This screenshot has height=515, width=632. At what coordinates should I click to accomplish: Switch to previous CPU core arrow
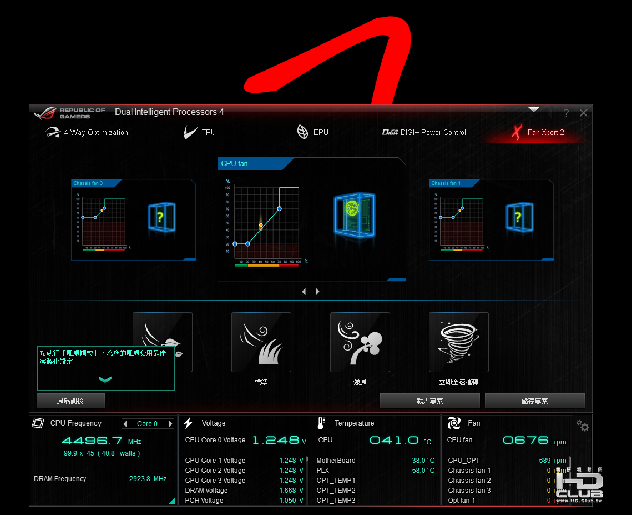pos(125,424)
